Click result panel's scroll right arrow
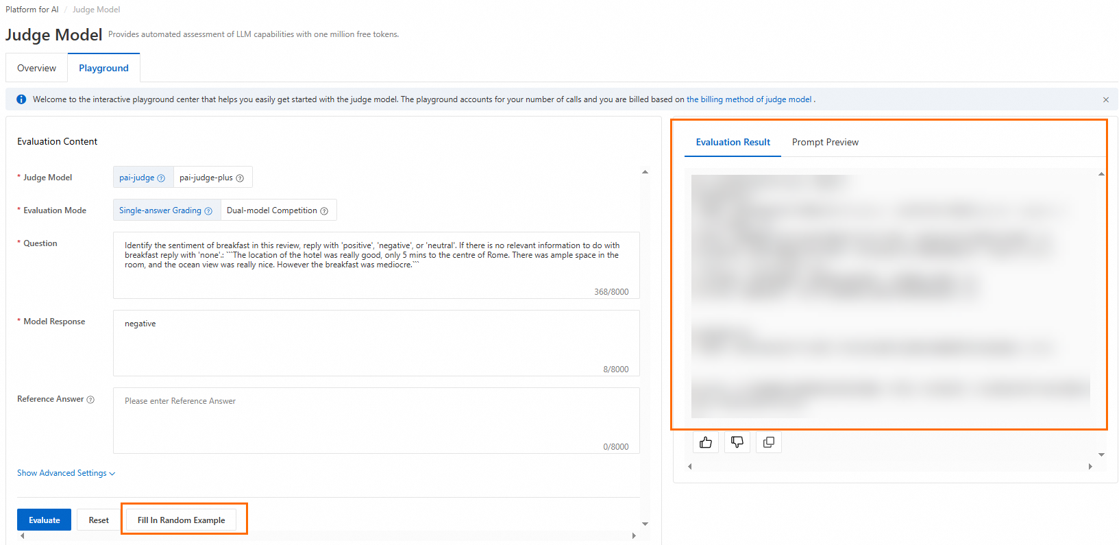 point(1090,466)
